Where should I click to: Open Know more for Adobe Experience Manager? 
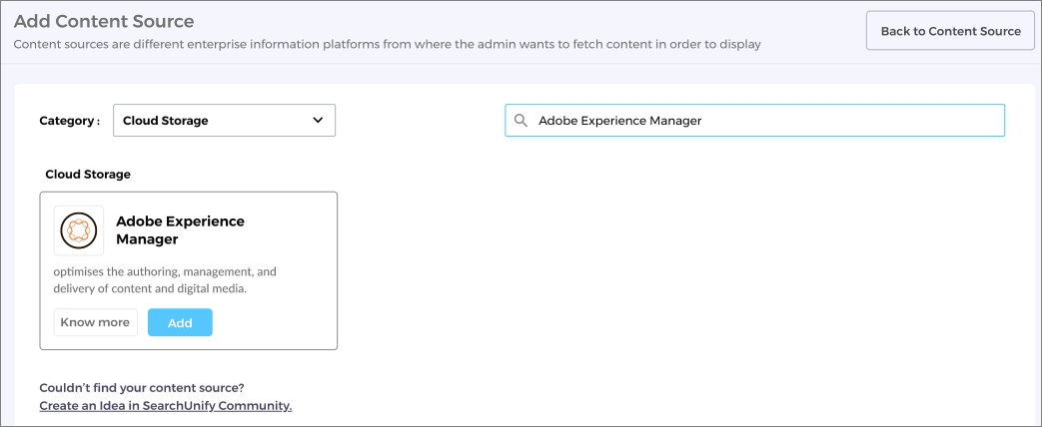(x=95, y=322)
